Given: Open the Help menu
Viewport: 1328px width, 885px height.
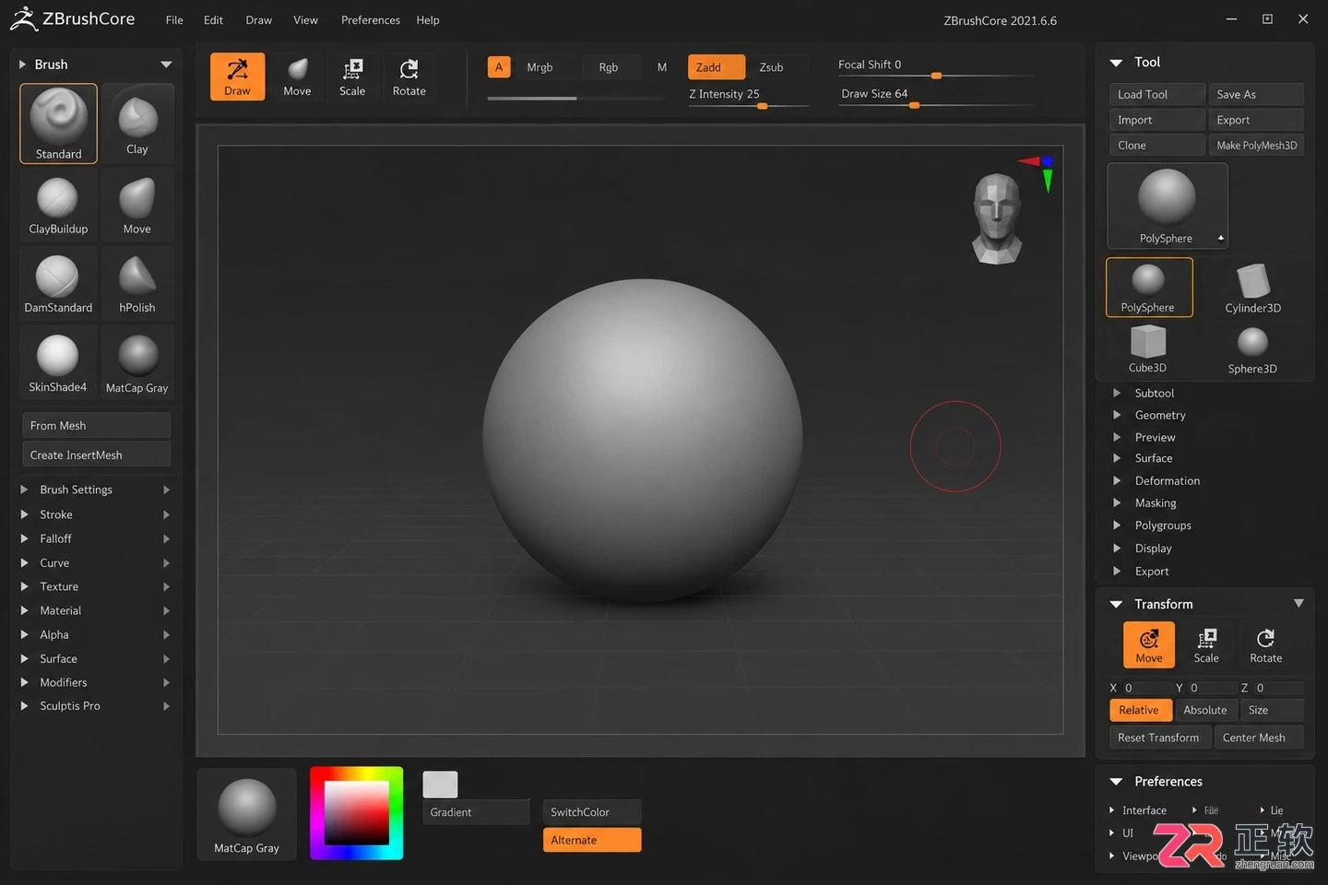Looking at the screenshot, I should (x=427, y=19).
